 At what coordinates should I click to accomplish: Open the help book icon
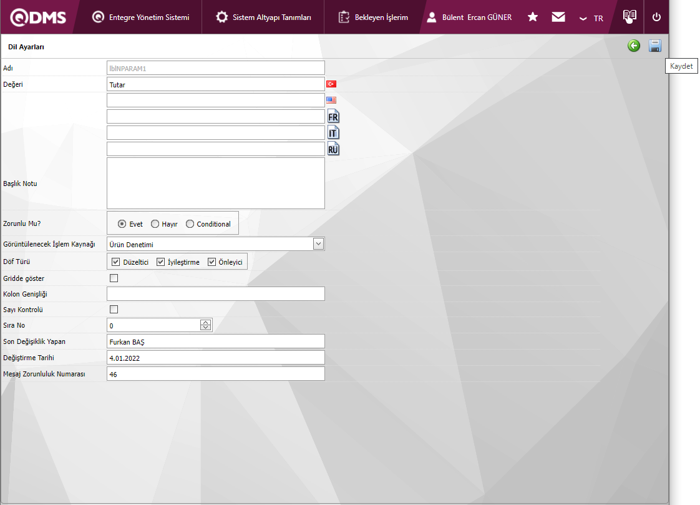630,16
